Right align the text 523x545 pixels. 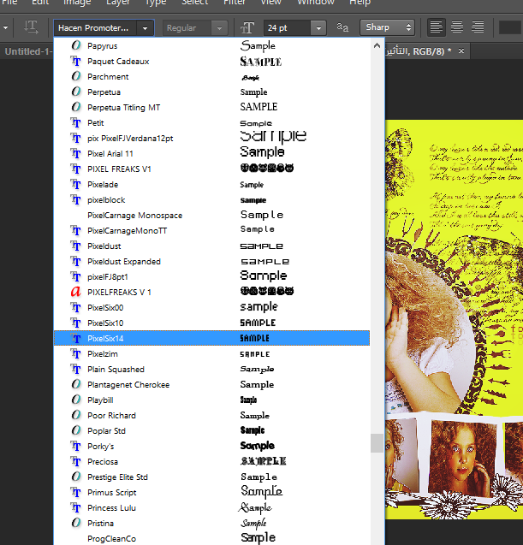(478, 27)
